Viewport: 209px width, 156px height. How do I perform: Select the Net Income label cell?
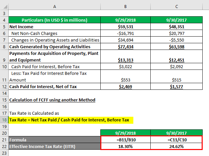(55, 27)
